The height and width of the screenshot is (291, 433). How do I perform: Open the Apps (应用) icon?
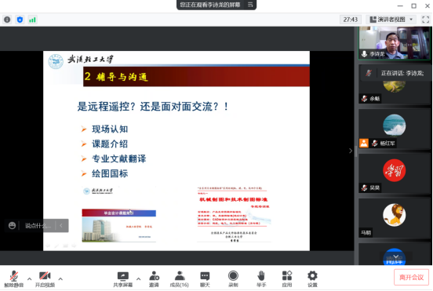point(287,279)
